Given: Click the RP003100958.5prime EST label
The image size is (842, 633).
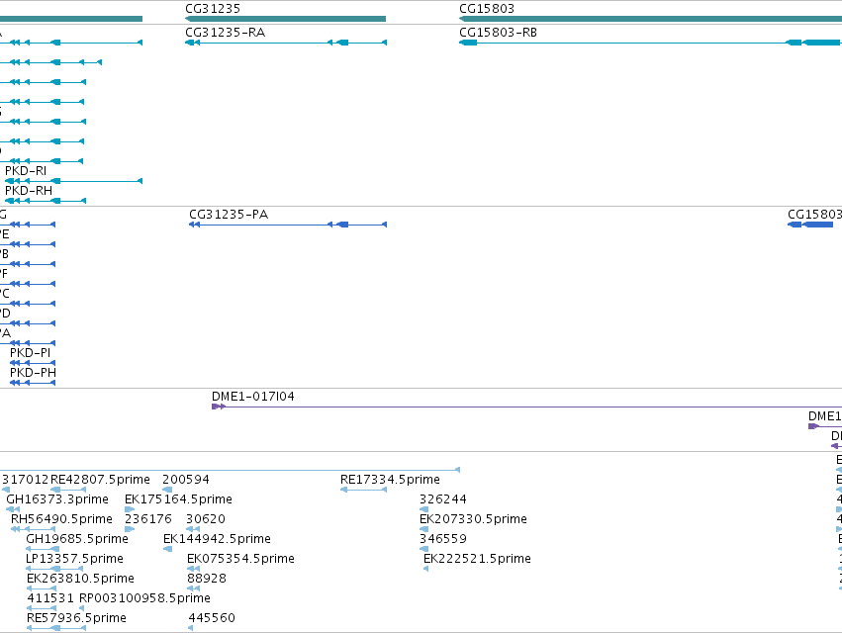Looking at the screenshot, I should click(x=145, y=598).
